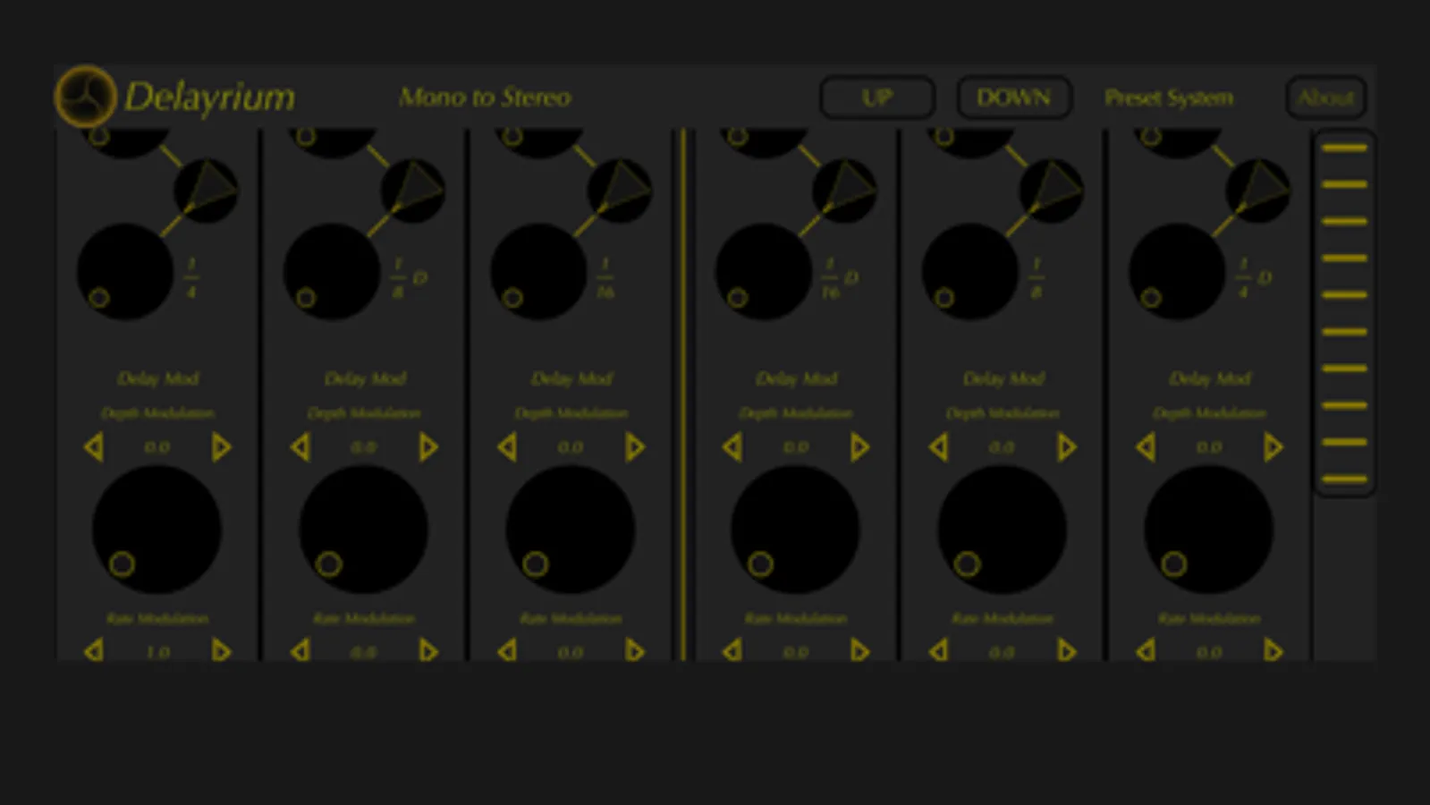Viewport: 1430px width, 805px height.
Task: Click Delay Mod heading in the 1/4 column
Action: pyautogui.click(x=157, y=378)
